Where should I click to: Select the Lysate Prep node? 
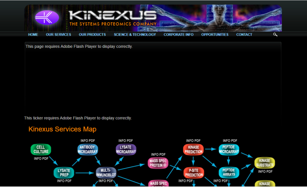[x=64, y=173]
